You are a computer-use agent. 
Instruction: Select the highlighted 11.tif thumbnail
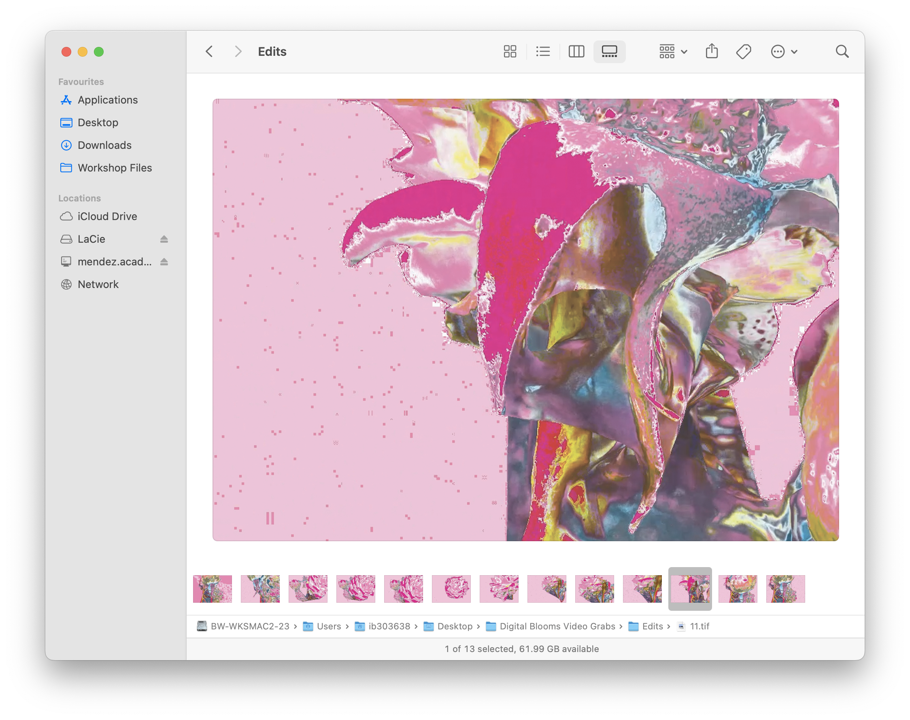690,589
